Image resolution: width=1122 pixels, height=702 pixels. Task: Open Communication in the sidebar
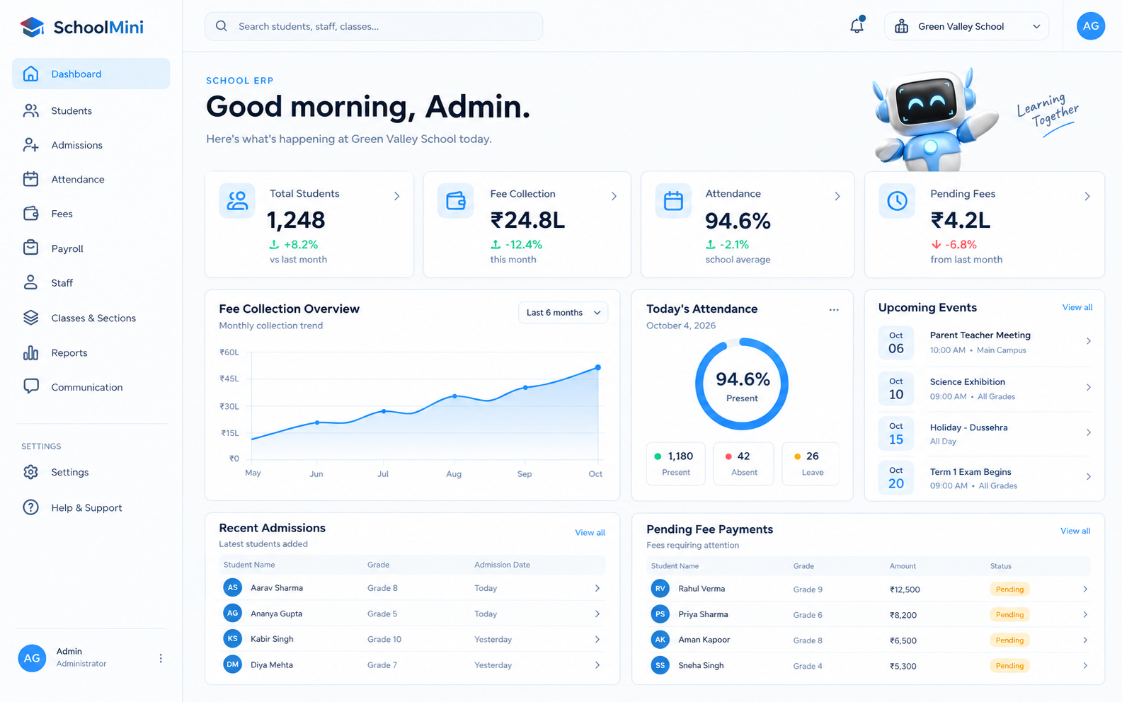[91, 387]
